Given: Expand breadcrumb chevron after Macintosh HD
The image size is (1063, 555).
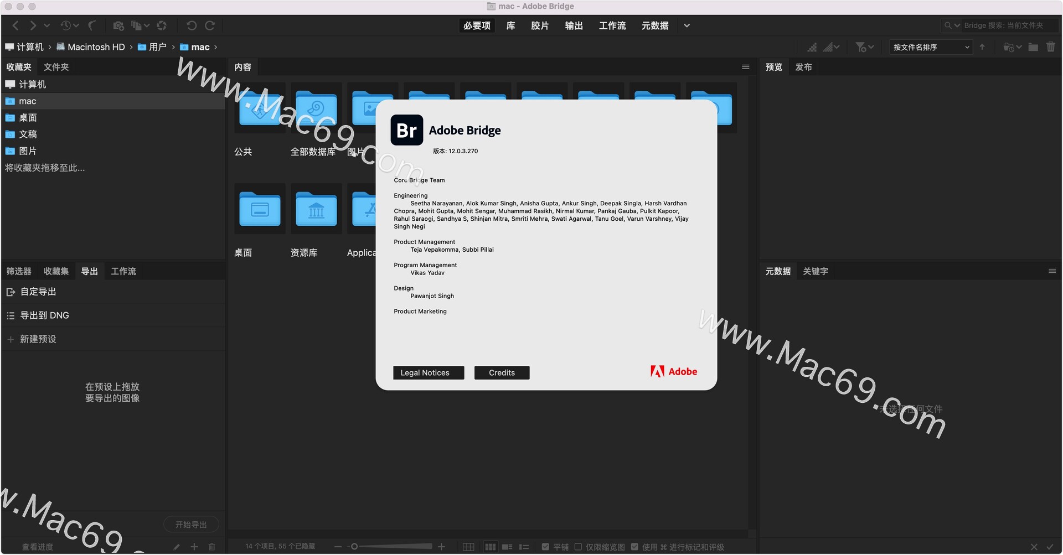Looking at the screenshot, I should (x=131, y=47).
